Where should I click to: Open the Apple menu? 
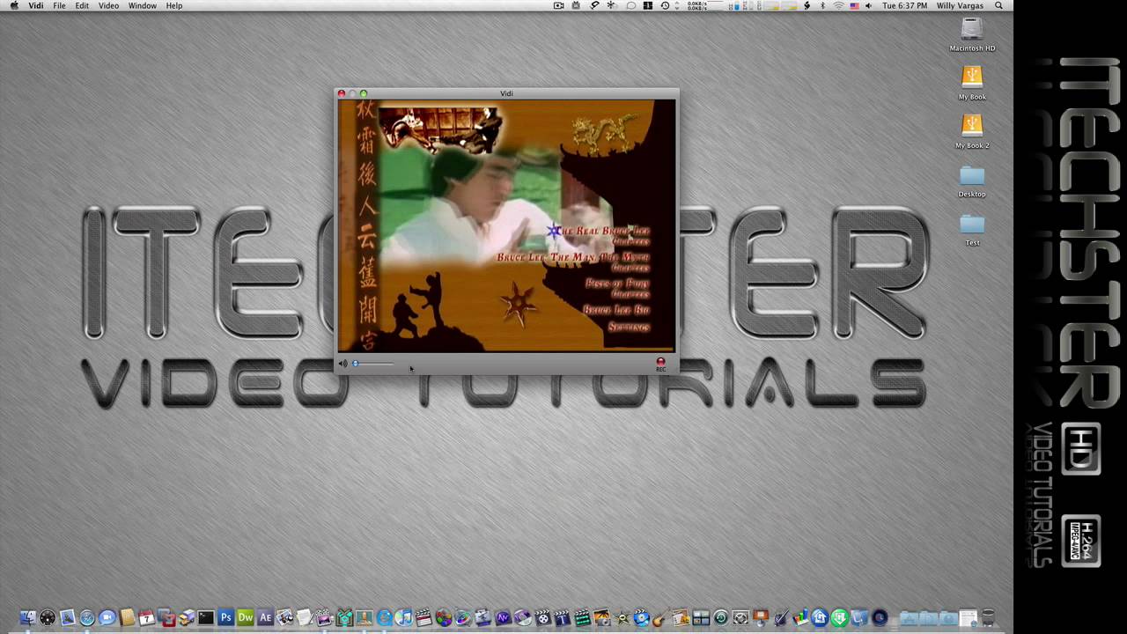(13, 5)
